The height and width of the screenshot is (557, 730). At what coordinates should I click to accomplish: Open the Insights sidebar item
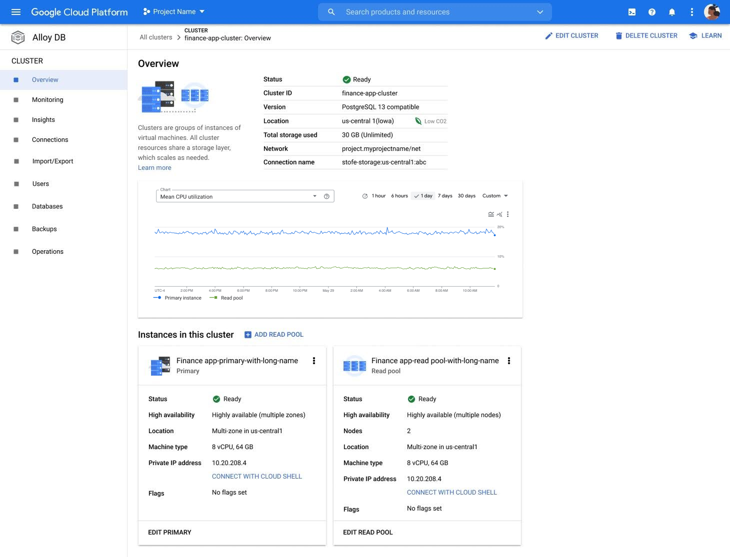coord(63,120)
